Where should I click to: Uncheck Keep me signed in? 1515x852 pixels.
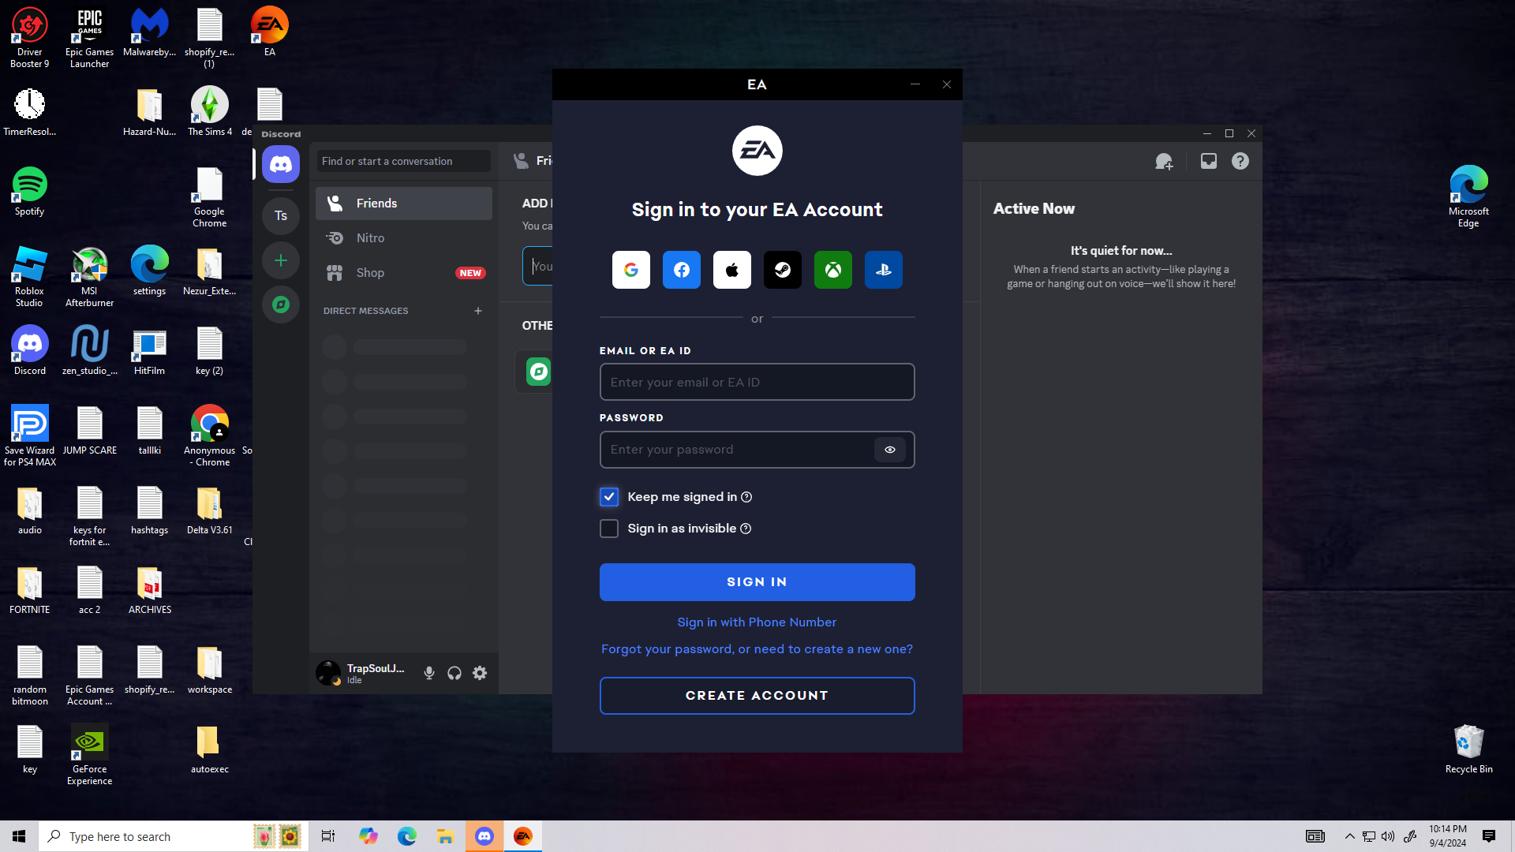click(608, 497)
